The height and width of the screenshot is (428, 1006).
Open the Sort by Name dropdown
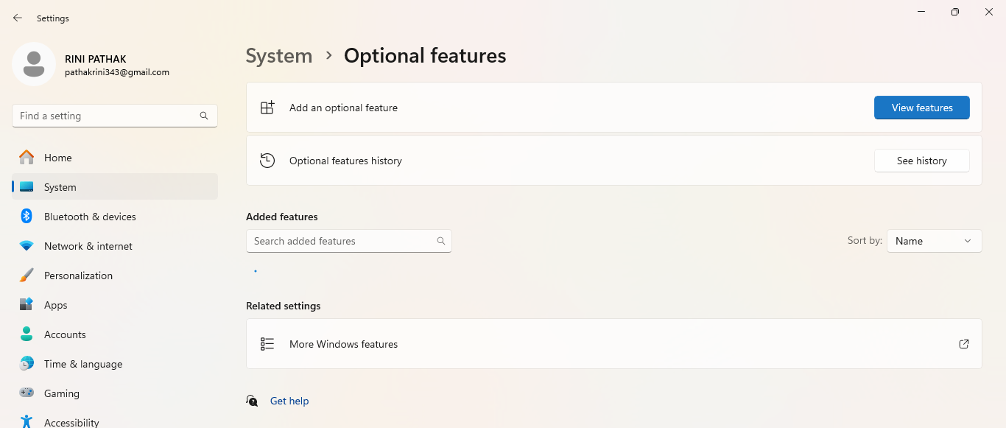[934, 241]
